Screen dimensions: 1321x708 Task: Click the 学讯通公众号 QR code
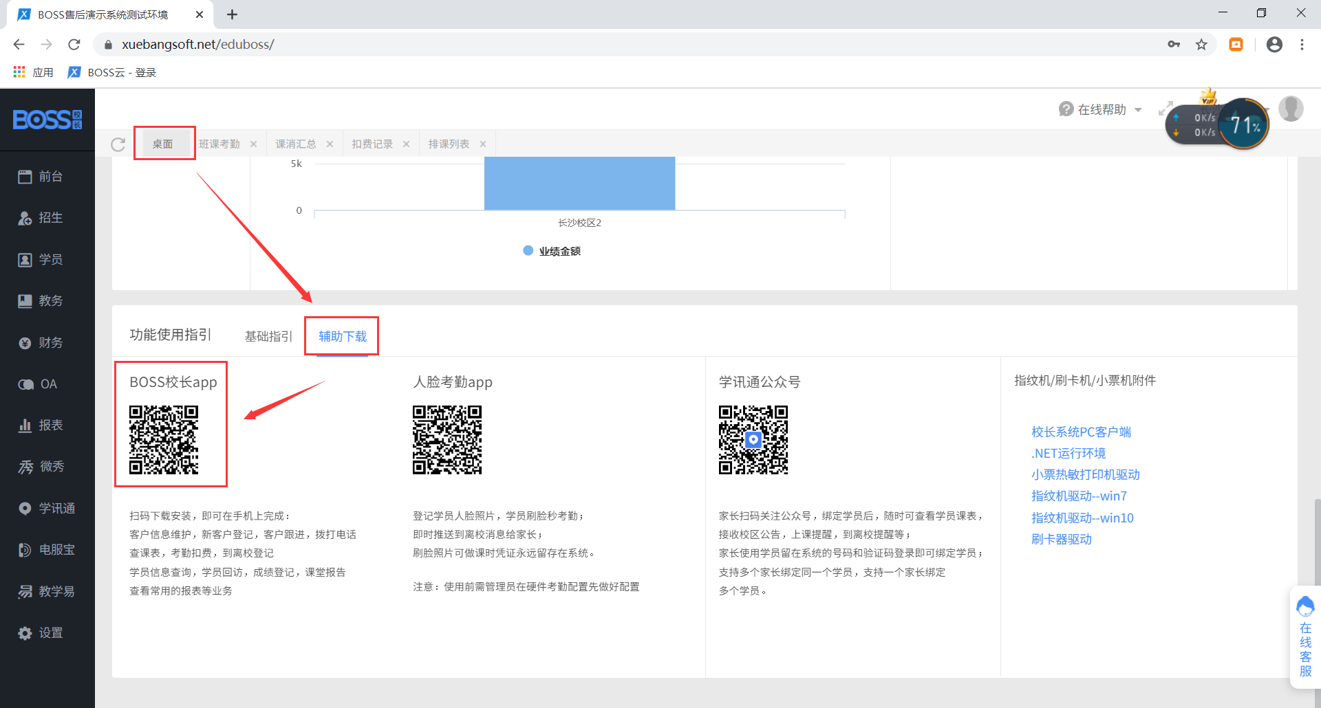pyautogui.click(x=753, y=440)
